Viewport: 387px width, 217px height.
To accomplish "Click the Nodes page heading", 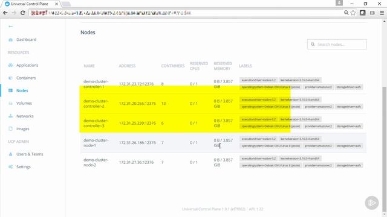I will (88, 33).
